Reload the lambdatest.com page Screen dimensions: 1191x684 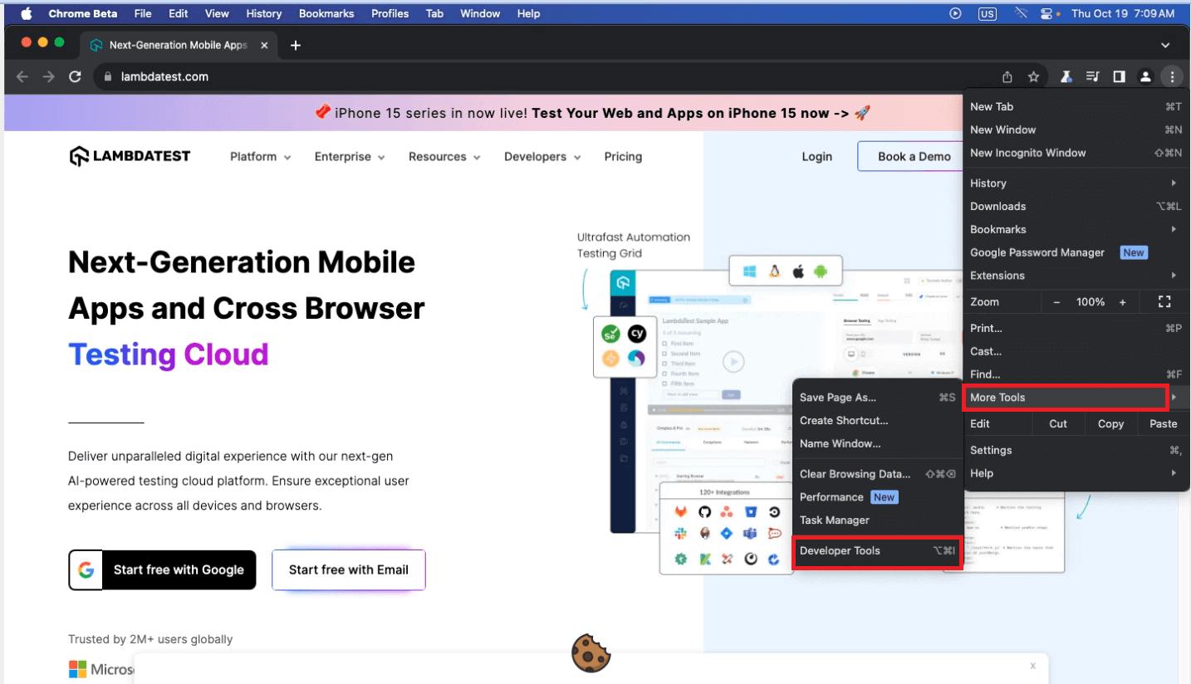[75, 76]
